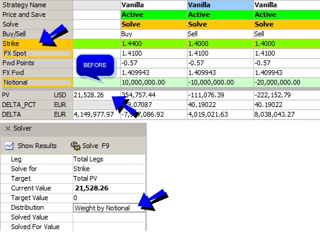Toggle Active status in third Vanilla column

(287, 15)
